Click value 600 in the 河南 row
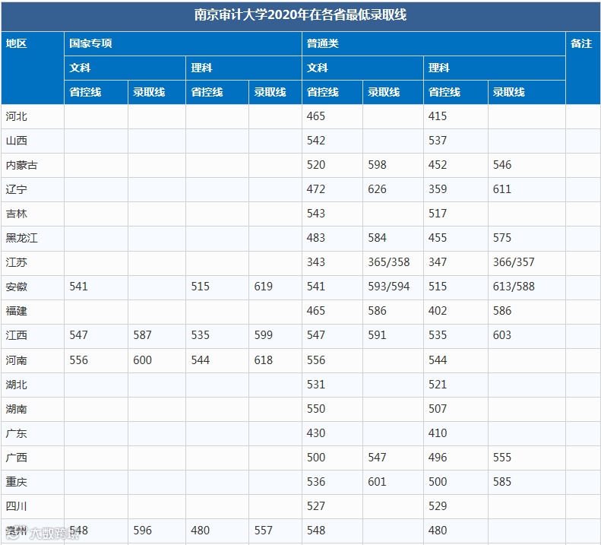 point(142,360)
